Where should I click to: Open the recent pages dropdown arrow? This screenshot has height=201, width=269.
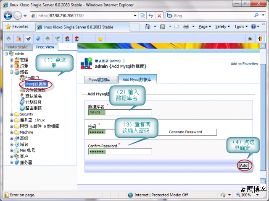click(x=25, y=16)
